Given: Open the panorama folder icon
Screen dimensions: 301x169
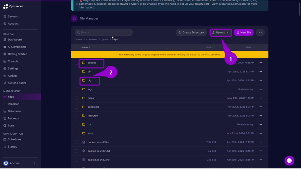Looking at the screenshot, I should tap(84, 107).
